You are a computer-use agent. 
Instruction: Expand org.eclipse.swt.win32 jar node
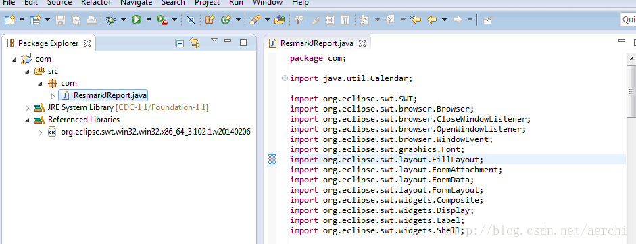[40, 132]
